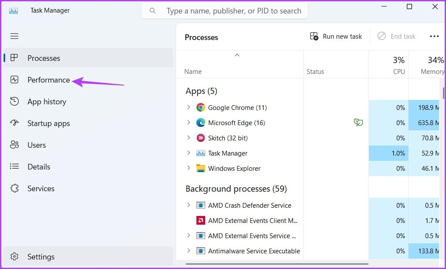Switch to the Performance tab
The width and height of the screenshot is (446, 269).
88,80
